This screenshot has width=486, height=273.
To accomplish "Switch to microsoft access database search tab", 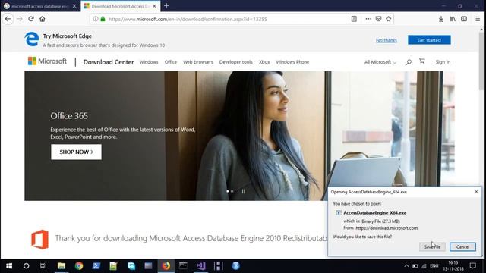I will [x=40, y=6].
